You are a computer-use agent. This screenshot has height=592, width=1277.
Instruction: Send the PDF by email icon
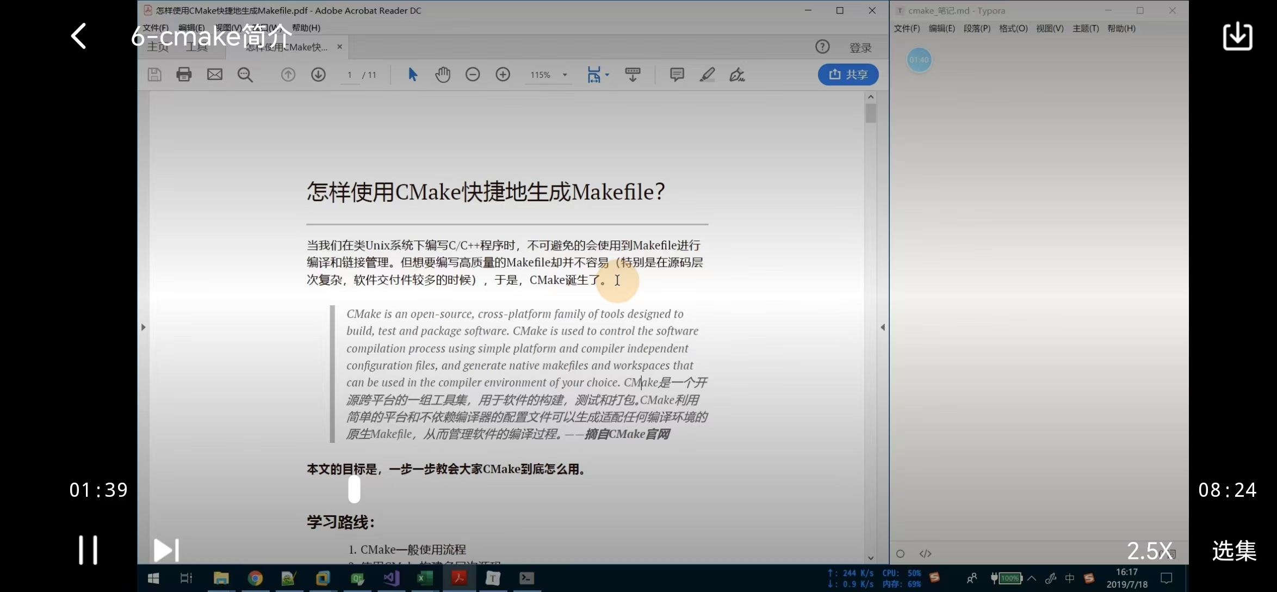coord(215,75)
